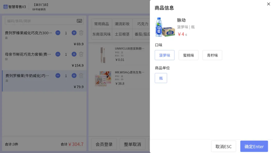Click the UNNYCLUB悠宜新颜 product title

pos(129,49)
